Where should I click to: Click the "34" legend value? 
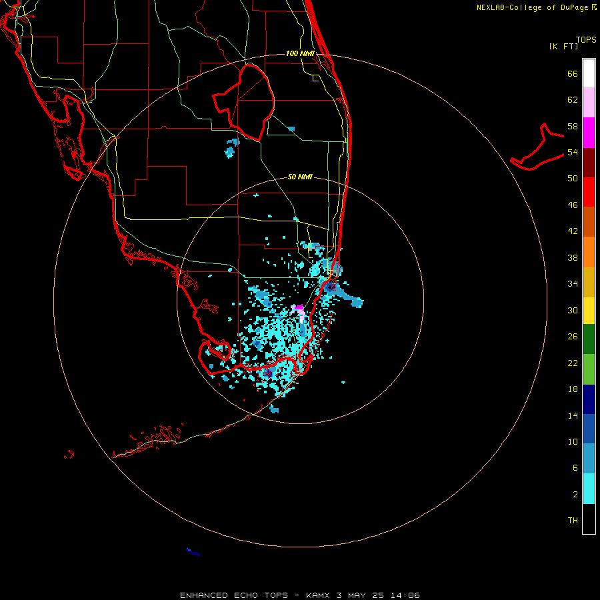pyautogui.click(x=573, y=284)
